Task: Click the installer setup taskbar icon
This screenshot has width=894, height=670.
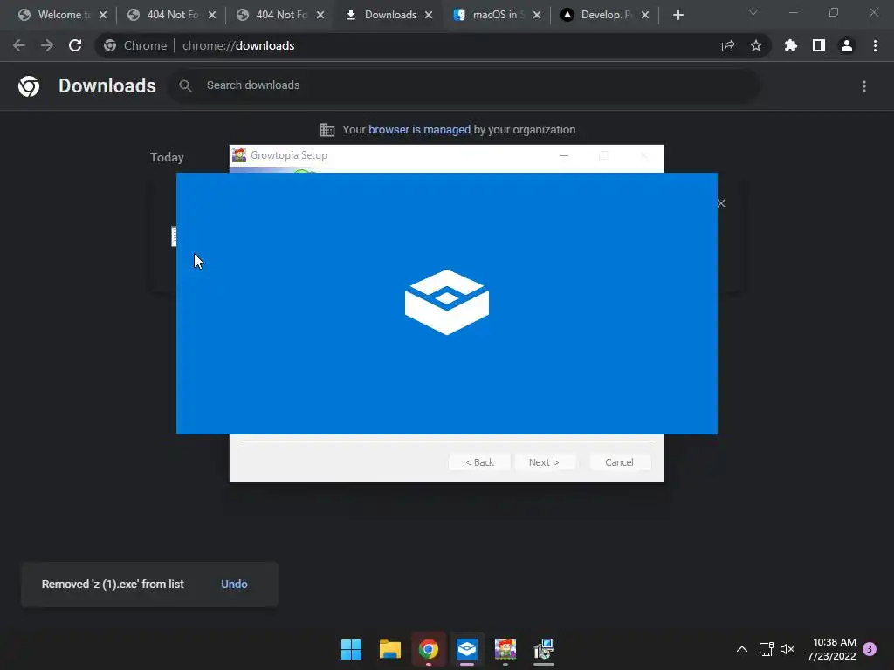Action: coord(544,649)
